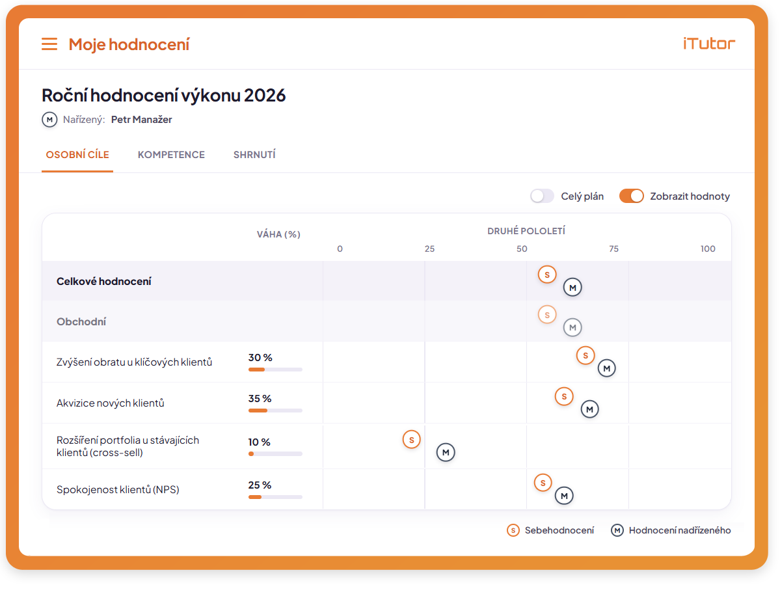Click the 30 % weight value

click(x=260, y=358)
